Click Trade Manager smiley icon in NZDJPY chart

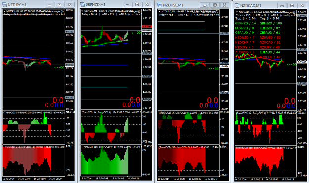click(x=62, y=11)
